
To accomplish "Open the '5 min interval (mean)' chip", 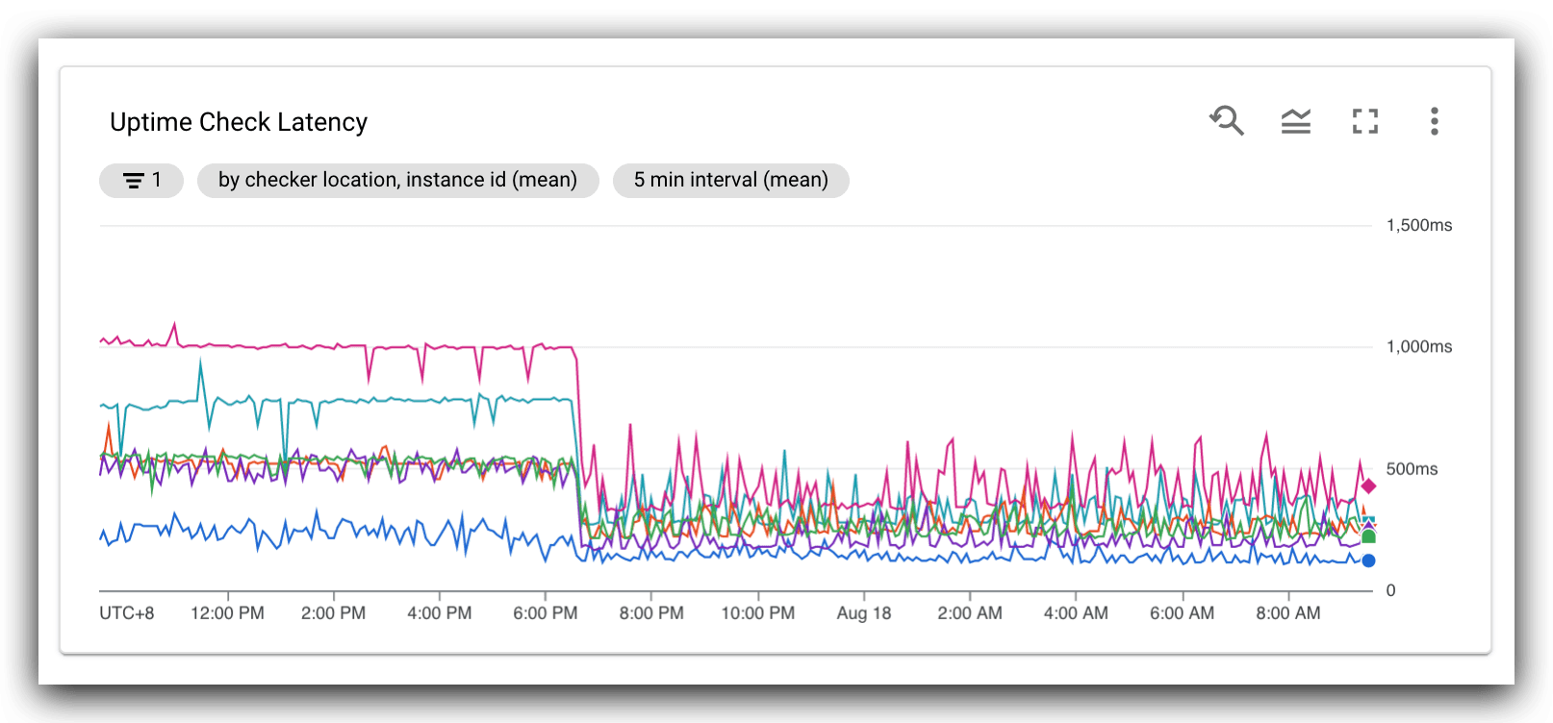I will coord(730,181).
